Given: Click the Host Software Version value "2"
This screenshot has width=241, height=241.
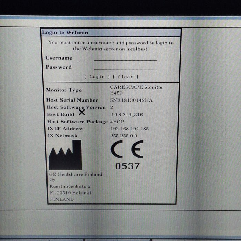Looking at the screenshot, I should coord(112,107).
